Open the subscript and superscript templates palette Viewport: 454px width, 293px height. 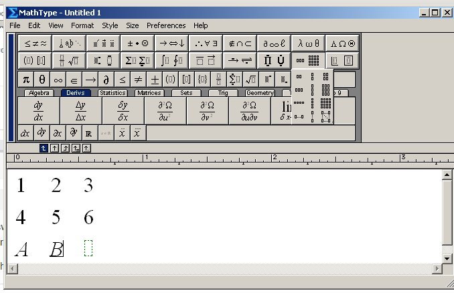(x=103, y=60)
